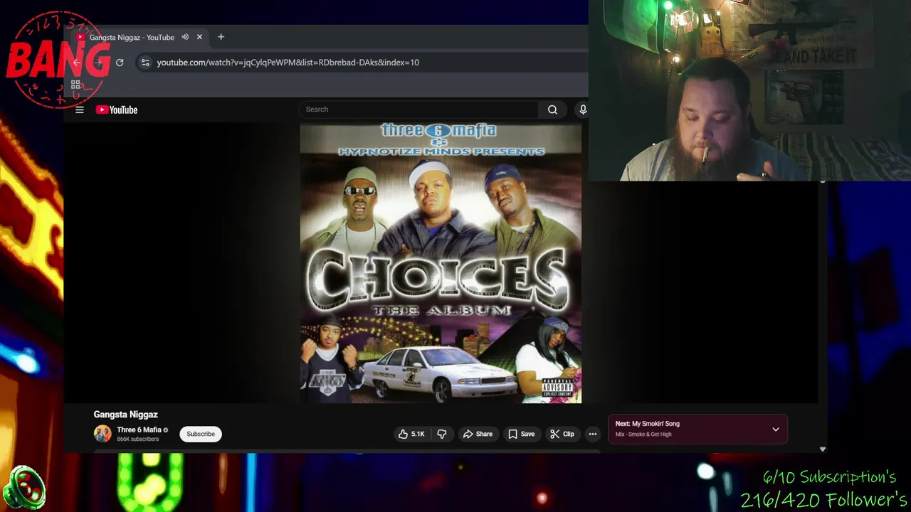This screenshot has width=911, height=512.
Task: Click the 866K subscribers text
Action: coord(138,439)
